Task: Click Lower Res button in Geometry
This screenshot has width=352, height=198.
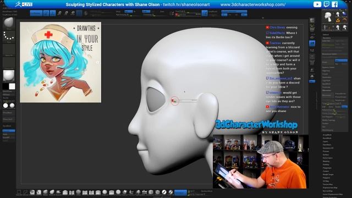Action: [x=328, y=41]
